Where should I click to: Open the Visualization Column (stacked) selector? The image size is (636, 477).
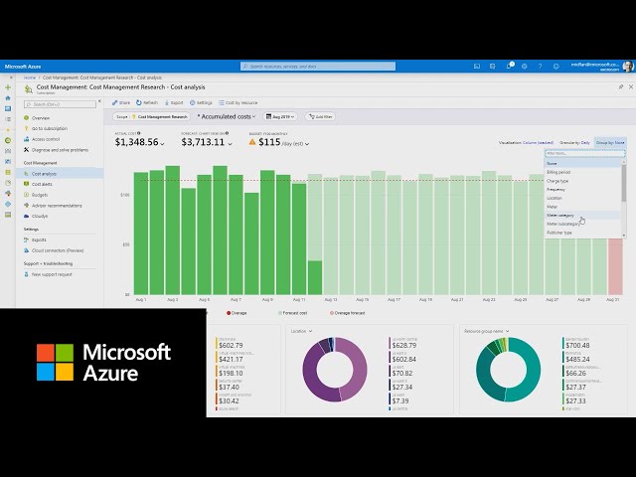(526, 143)
